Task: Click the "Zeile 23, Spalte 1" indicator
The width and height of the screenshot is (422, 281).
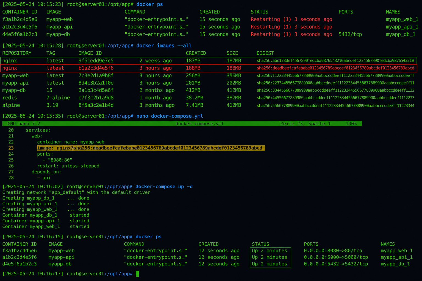Action: pos(305,124)
